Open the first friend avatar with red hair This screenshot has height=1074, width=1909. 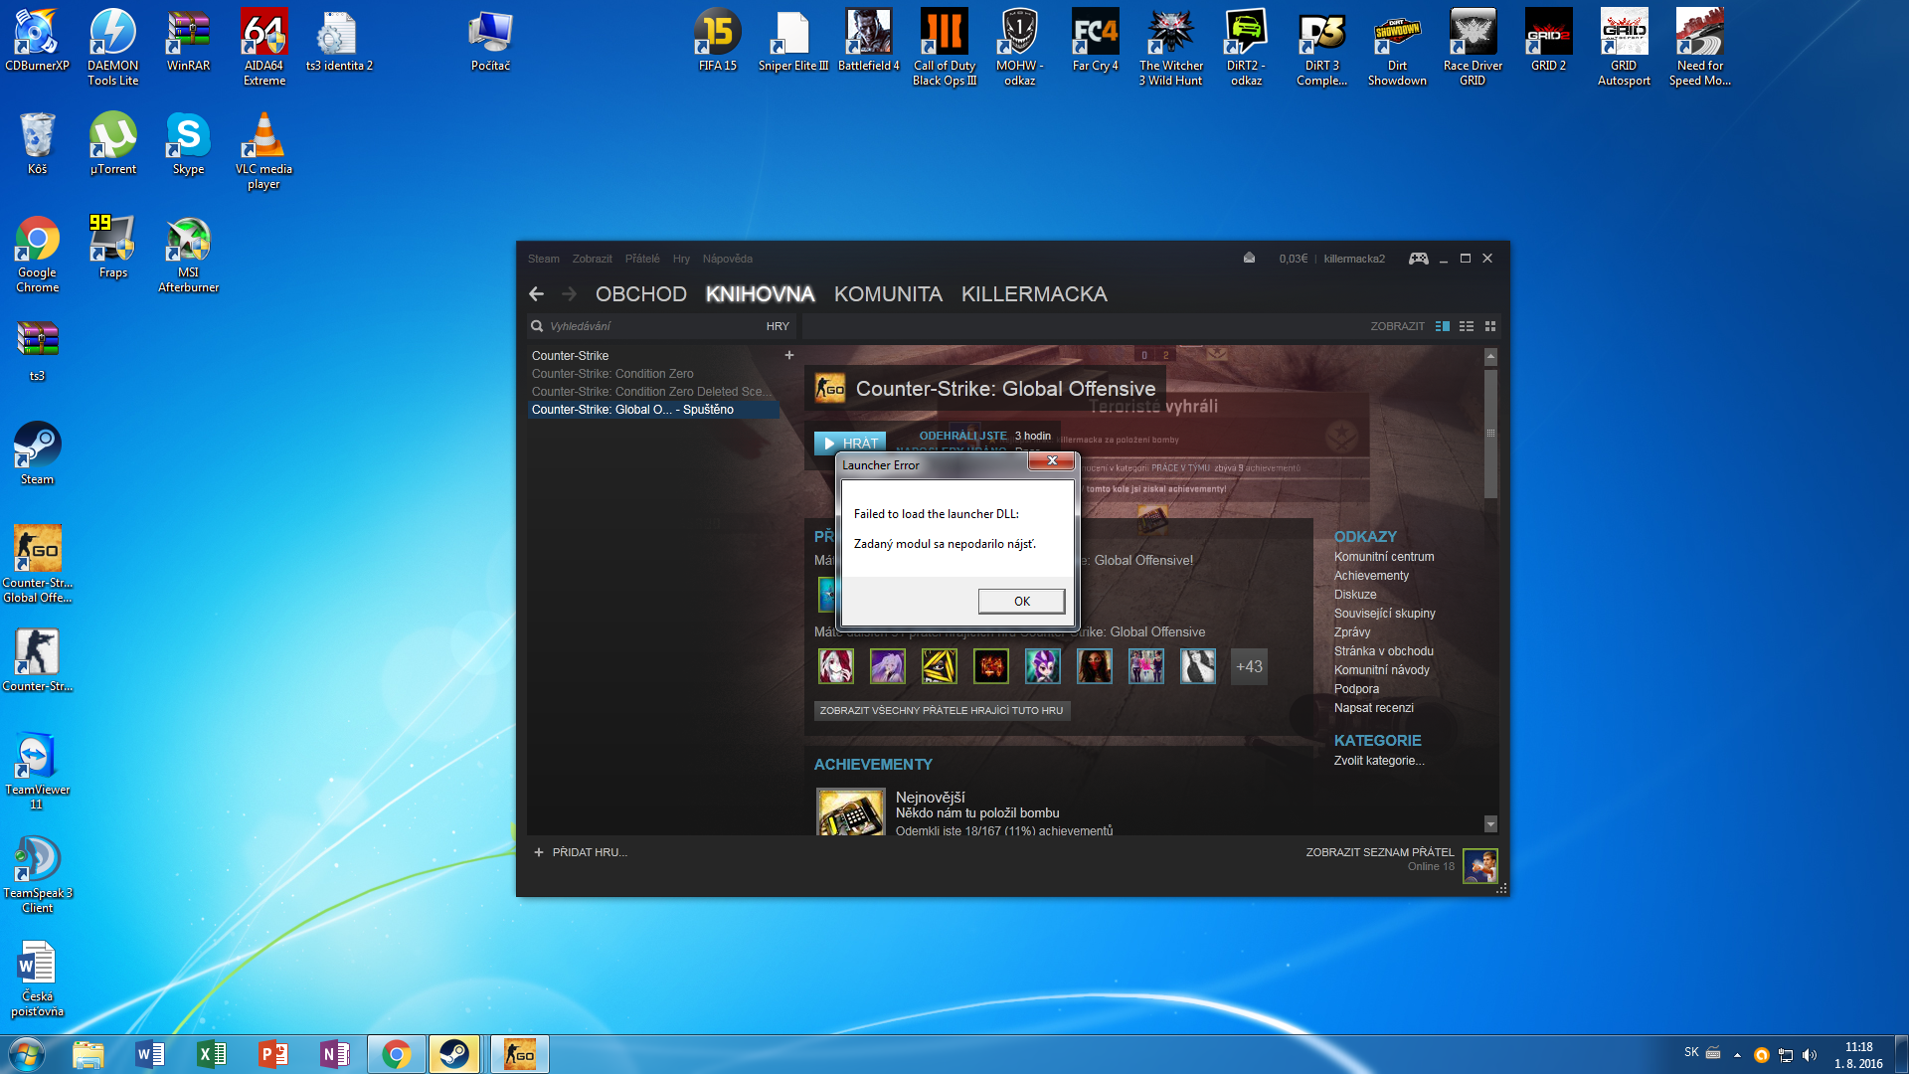(836, 666)
